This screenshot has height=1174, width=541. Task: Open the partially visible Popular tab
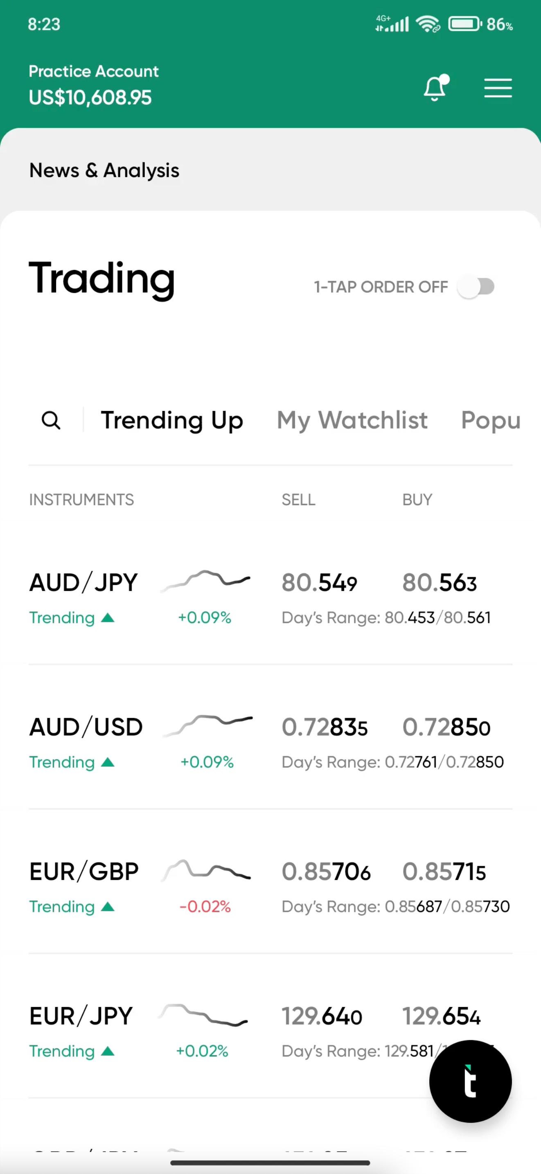click(x=491, y=420)
